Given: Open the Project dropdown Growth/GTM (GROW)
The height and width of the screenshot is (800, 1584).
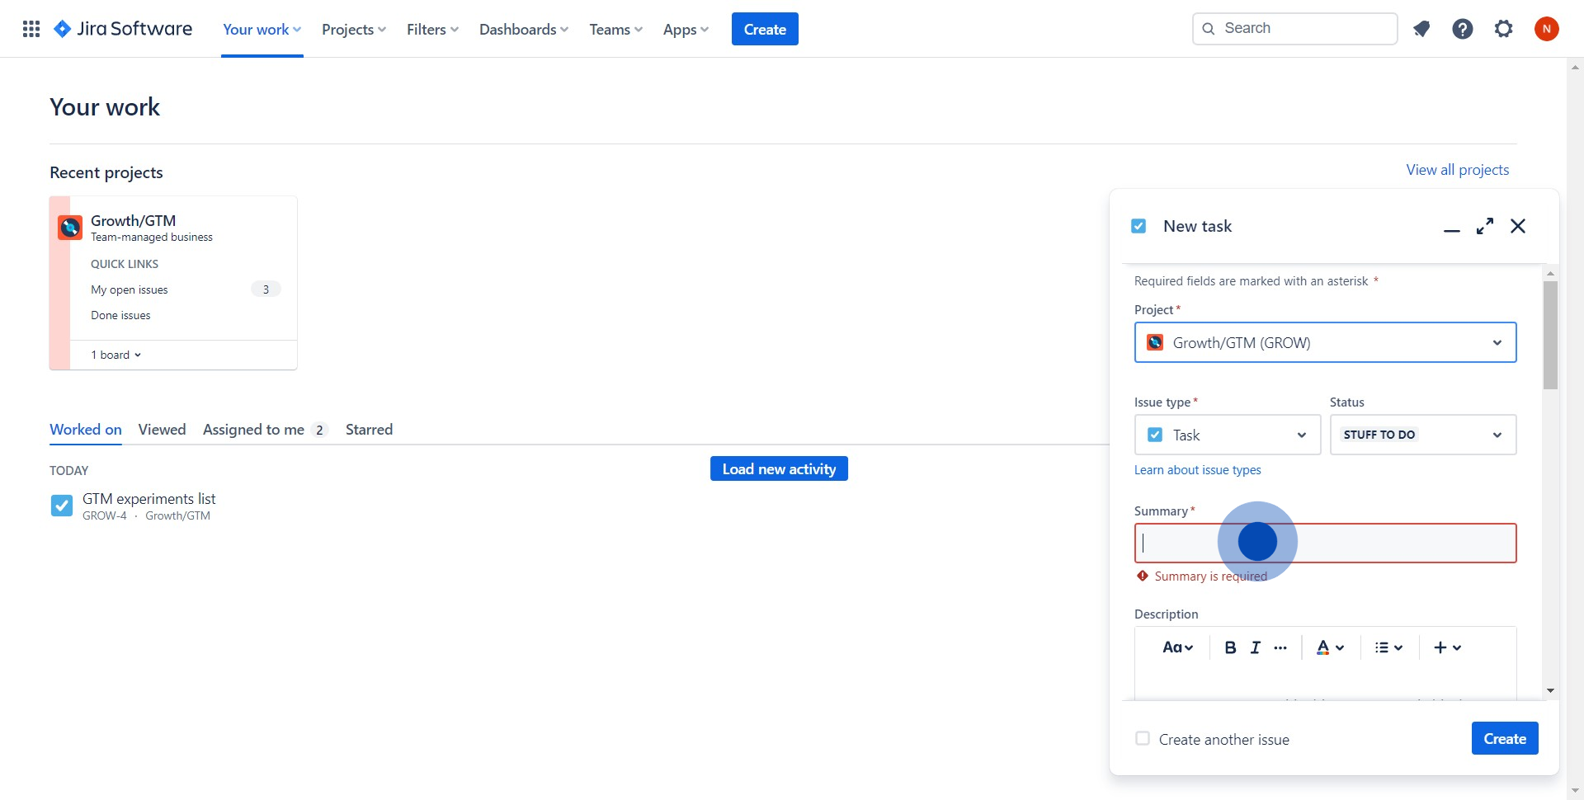Looking at the screenshot, I should click(x=1325, y=342).
